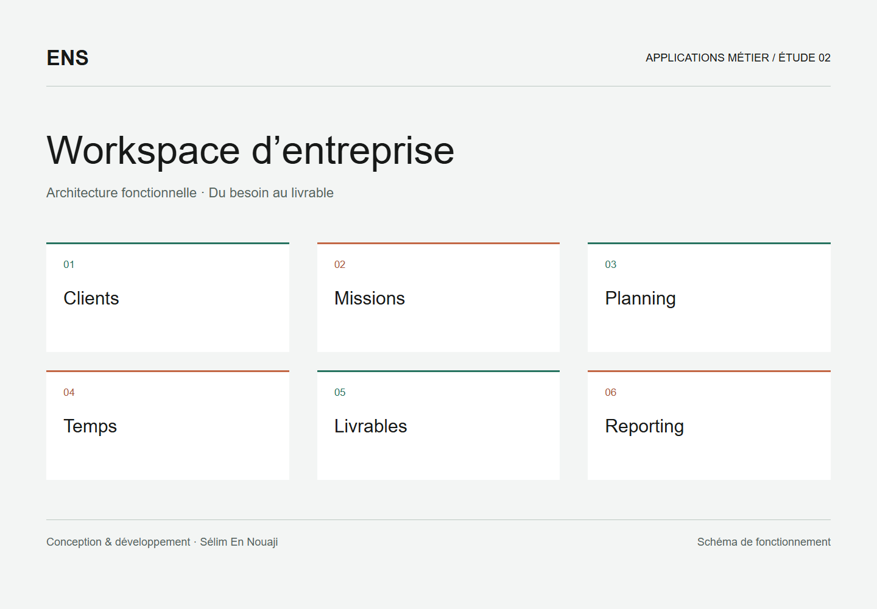Open the Reporting card
This screenshot has height=609, width=877.
click(x=709, y=425)
